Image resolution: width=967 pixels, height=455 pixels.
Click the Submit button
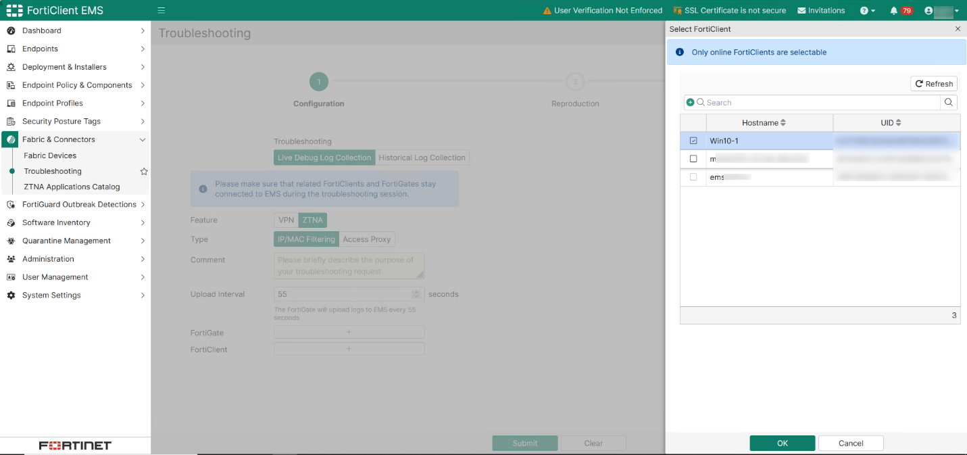tap(525, 444)
